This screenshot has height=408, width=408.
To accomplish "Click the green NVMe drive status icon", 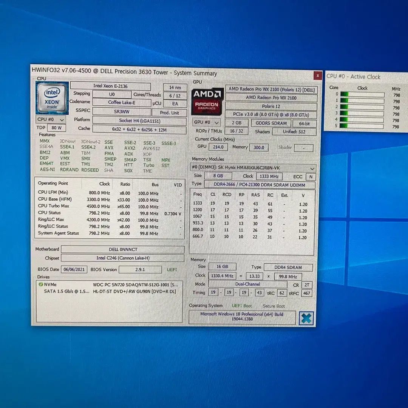I will tap(41, 284).
